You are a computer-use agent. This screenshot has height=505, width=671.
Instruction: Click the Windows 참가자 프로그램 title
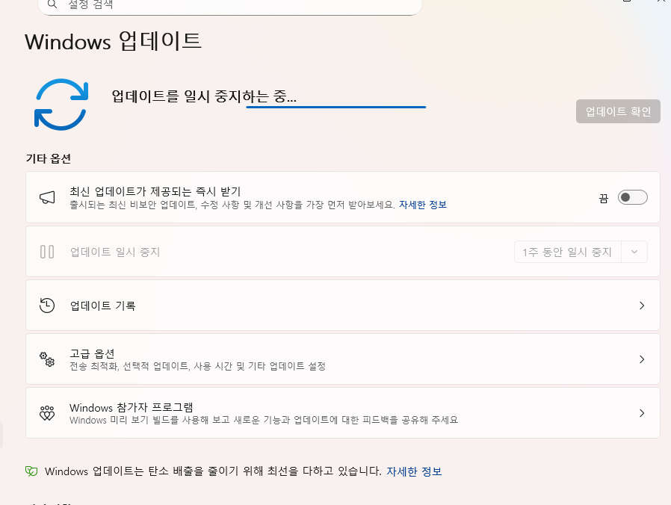pos(132,407)
